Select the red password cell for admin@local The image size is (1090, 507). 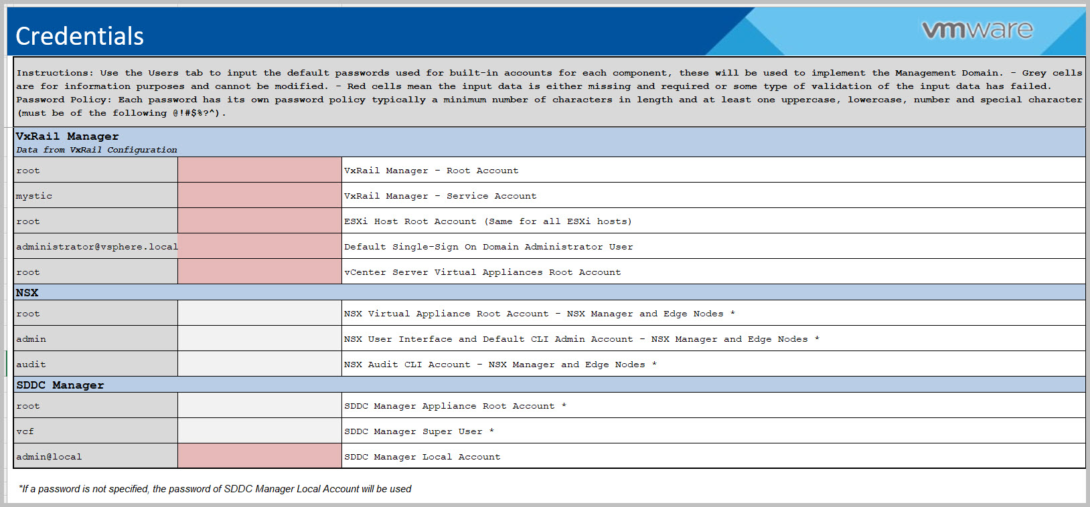click(260, 456)
